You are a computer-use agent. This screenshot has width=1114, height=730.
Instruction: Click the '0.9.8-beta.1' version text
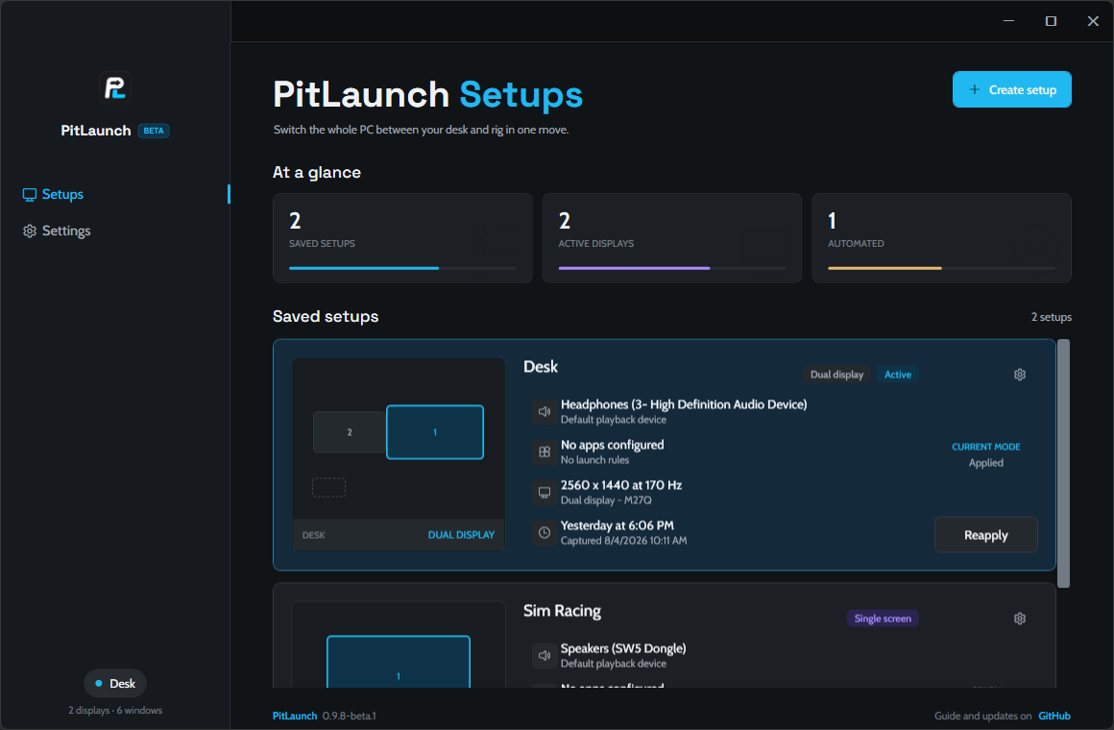pyautogui.click(x=349, y=716)
